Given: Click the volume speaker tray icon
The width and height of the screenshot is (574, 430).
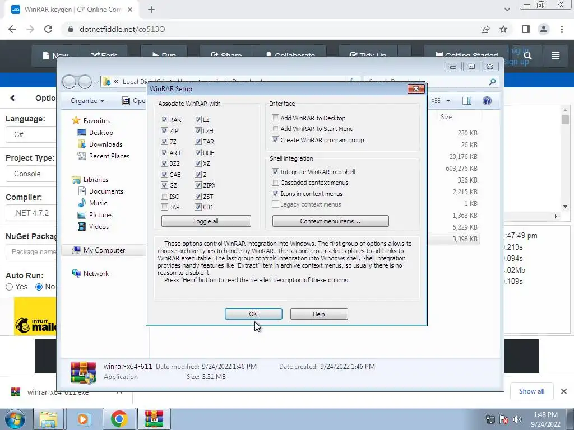Looking at the screenshot, I should pos(517,419).
